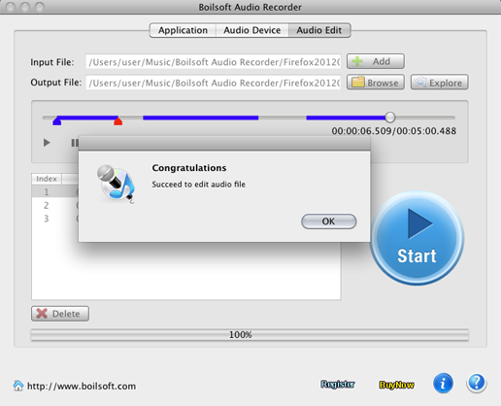501x406 pixels.
Task: Delete the selected segment
Action: pyautogui.click(x=60, y=314)
